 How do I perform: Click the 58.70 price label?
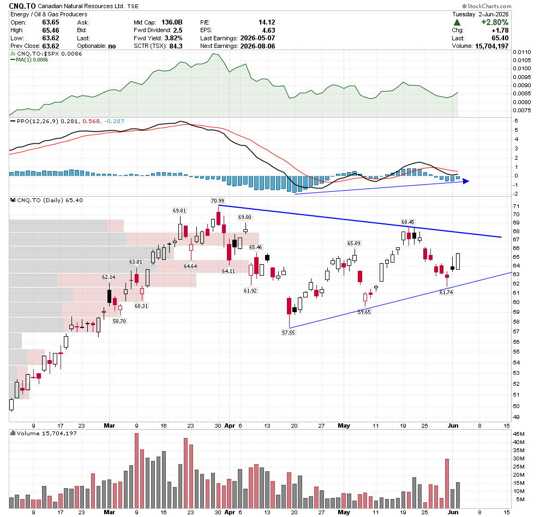tap(119, 321)
